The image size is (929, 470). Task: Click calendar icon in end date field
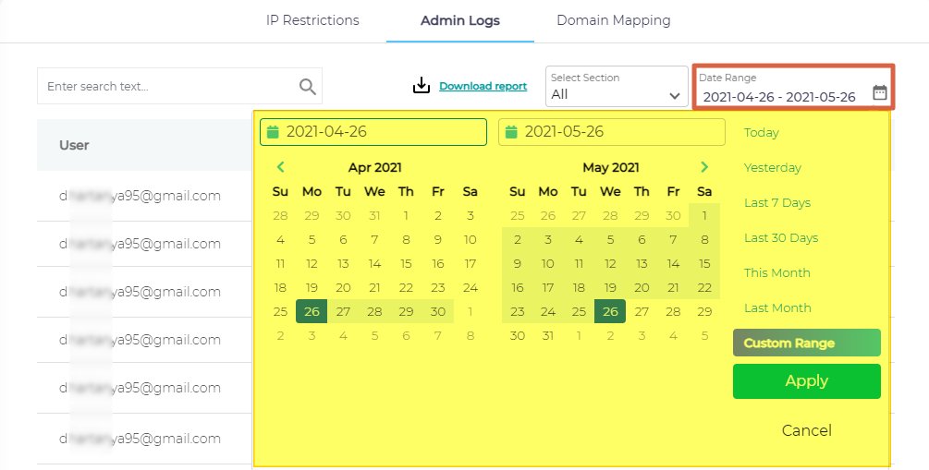511,132
